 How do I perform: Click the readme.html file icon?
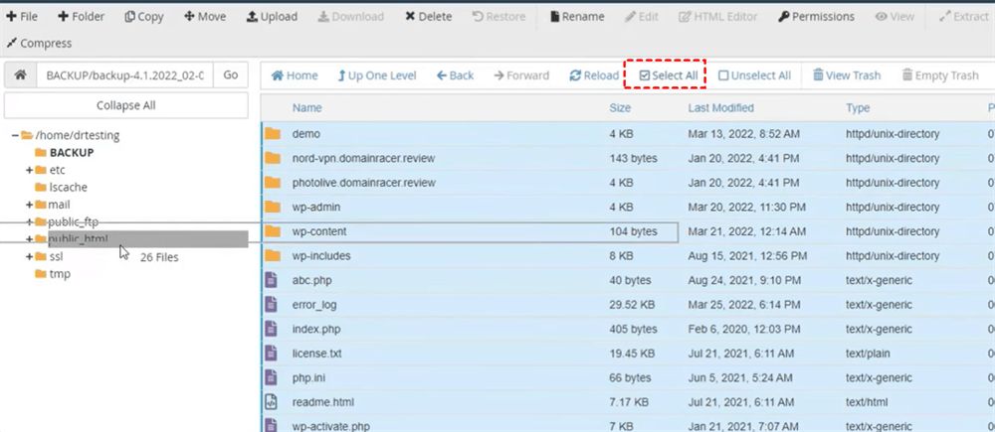[271, 402]
